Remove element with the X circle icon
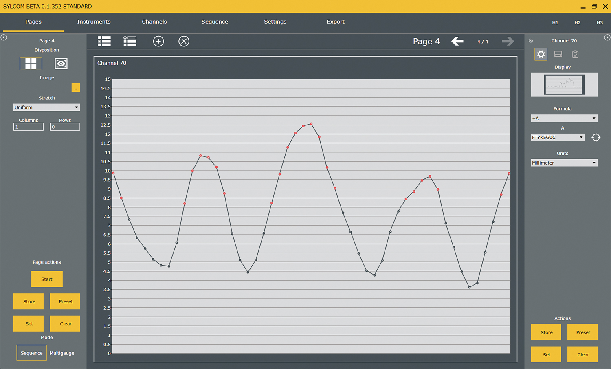The height and width of the screenshot is (369, 611). [x=184, y=41]
